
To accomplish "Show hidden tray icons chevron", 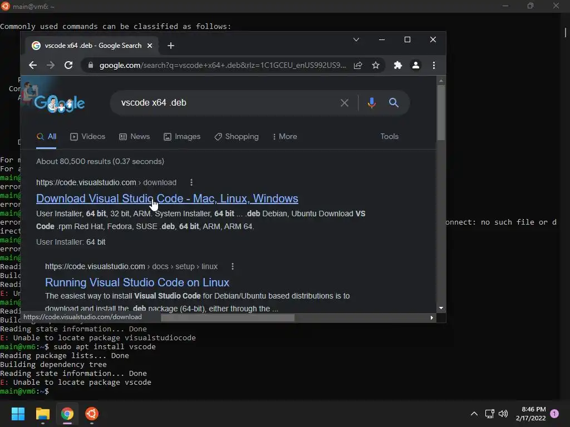I will click(474, 414).
